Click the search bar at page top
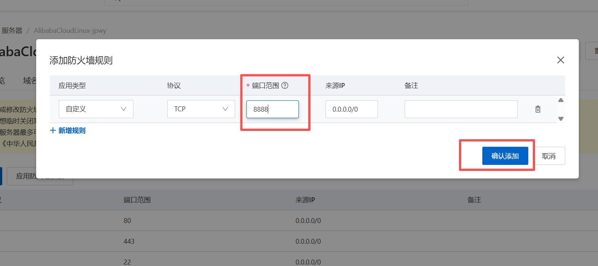This screenshot has height=266, width=598. tap(286, 2)
